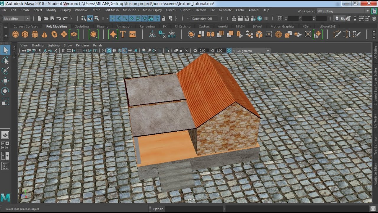Toggle the viewport wireframe cube display
Viewport: 378px width, 213px height.
point(104,51)
